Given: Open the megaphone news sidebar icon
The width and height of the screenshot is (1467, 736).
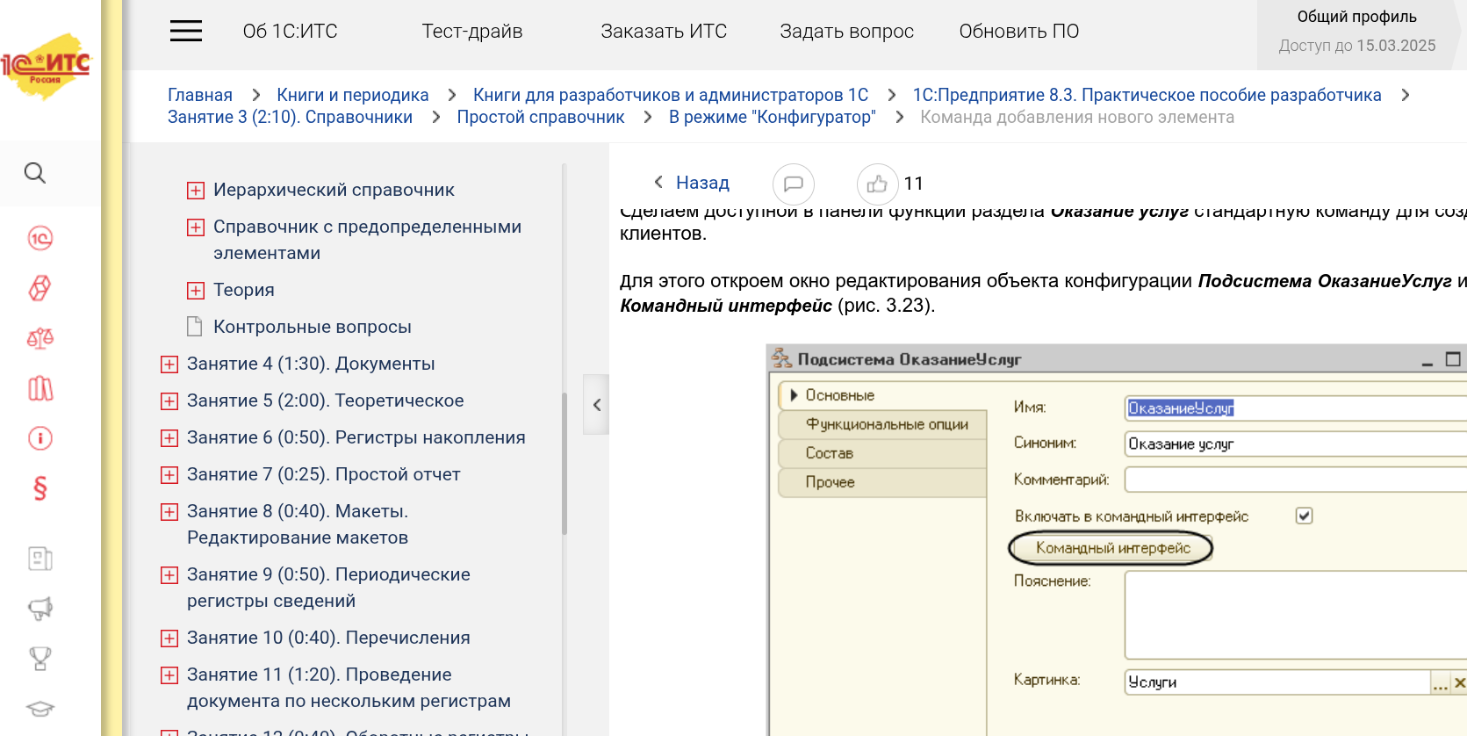Looking at the screenshot, I should tap(40, 609).
